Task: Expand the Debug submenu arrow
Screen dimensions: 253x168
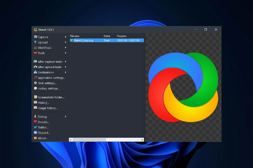Action: pos(65,117)
